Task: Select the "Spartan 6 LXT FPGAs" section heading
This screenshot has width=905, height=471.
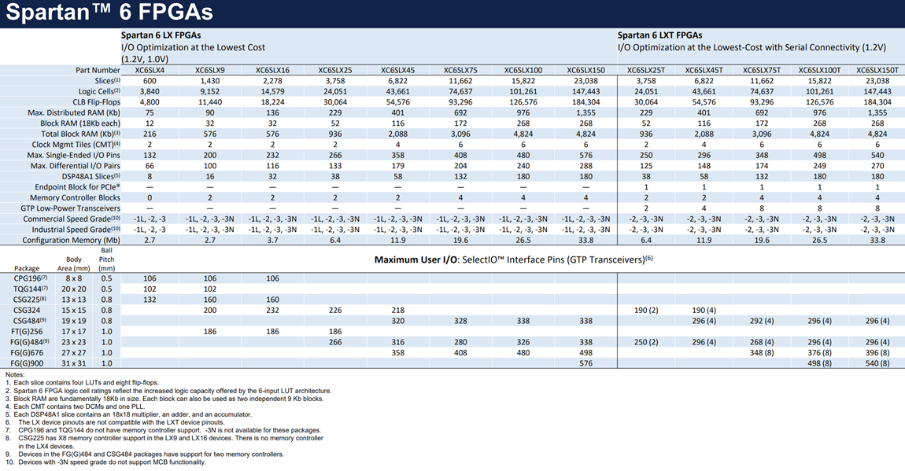Action: tap(659, 35)
